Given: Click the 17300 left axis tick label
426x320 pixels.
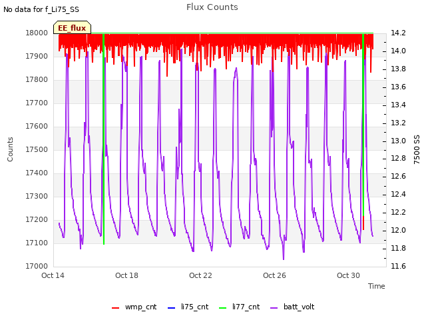Looking at the screenshot, I should click(x=37, y=197).
